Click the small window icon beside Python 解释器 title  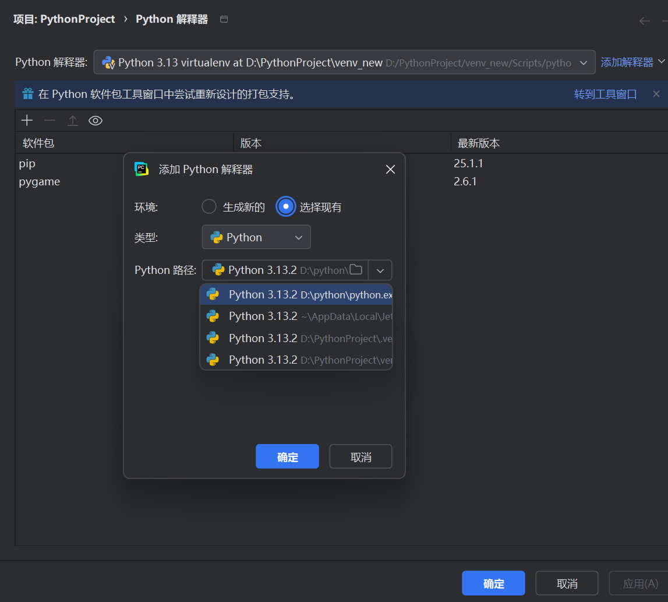224,19
